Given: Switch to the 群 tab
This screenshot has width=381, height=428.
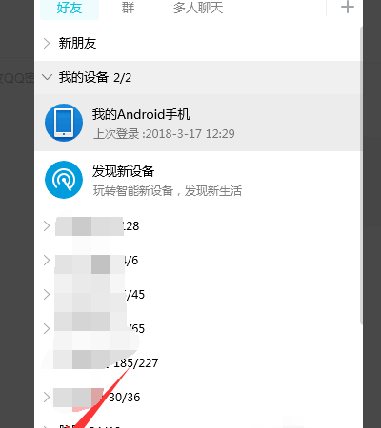Looking at the screenshot, I should pos(128,8).
